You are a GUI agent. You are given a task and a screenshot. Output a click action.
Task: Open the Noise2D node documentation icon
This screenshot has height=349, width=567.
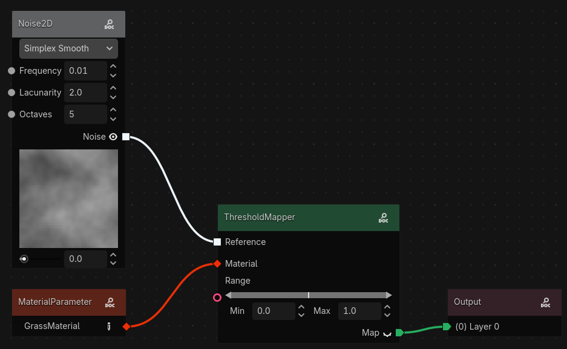(109, 24)
